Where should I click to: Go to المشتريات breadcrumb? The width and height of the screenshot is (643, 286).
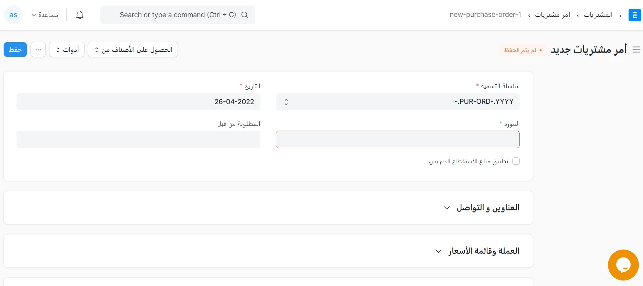pyautogui.click(x=598, y=15)
